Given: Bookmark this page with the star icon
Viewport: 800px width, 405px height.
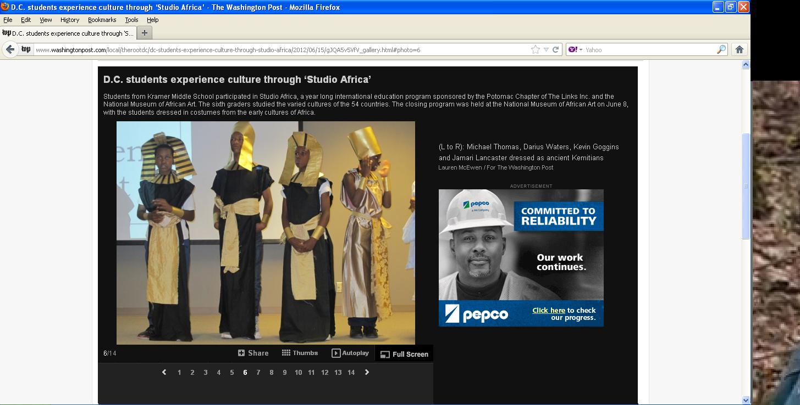Looking at the screenshot, I should tap(536, 49).
